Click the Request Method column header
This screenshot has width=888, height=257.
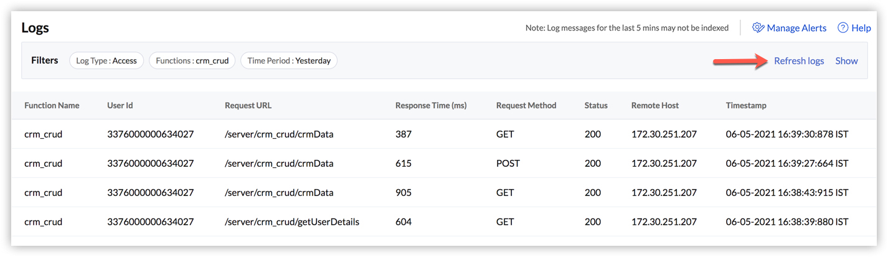click(526, 106)
